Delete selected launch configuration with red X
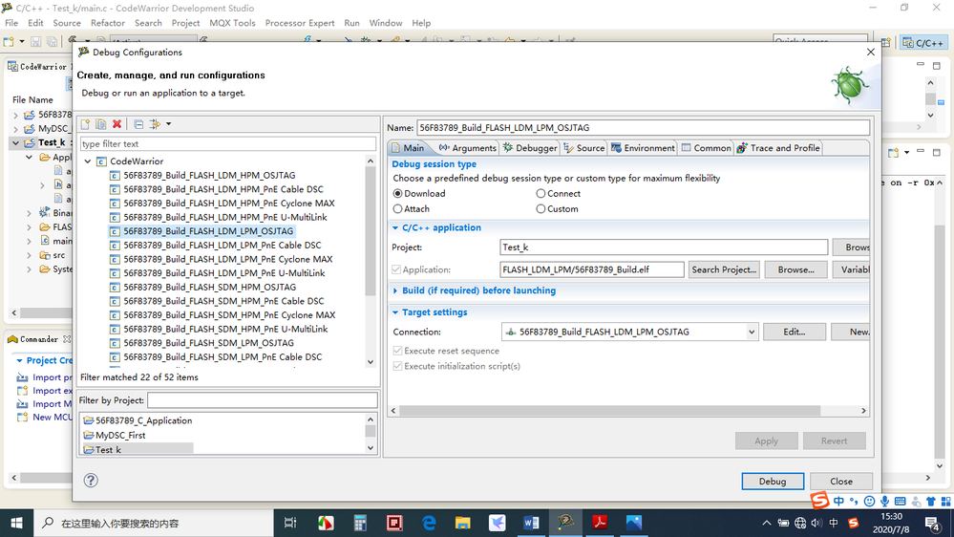Viewport: 954px width, 537px height. tap(117, 124)
